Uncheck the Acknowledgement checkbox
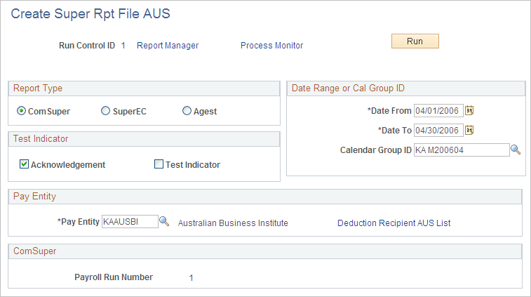 (25, 164)
